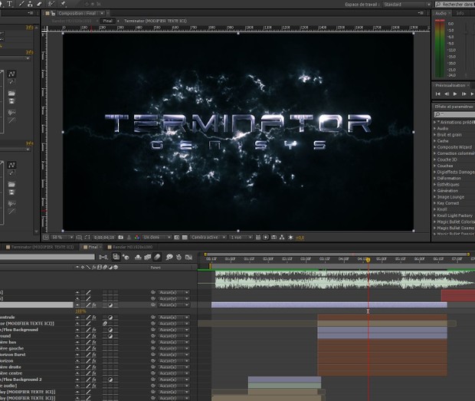
Task: Step to next frame in preview panel
Action: click(x=464, y=94)
